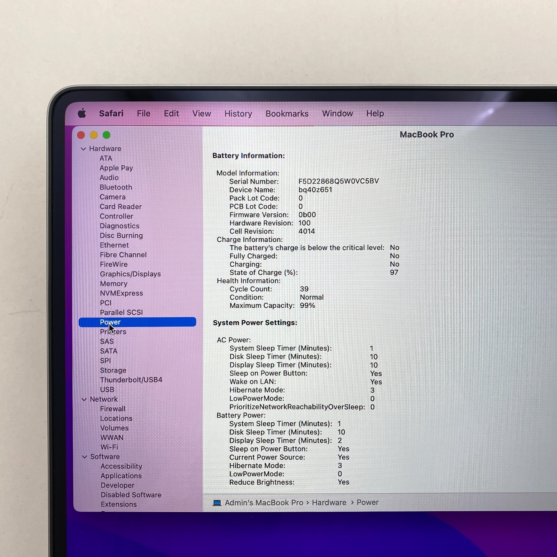Select Accessibility under Software
The image size is (557, 557).
pos(121,466)
